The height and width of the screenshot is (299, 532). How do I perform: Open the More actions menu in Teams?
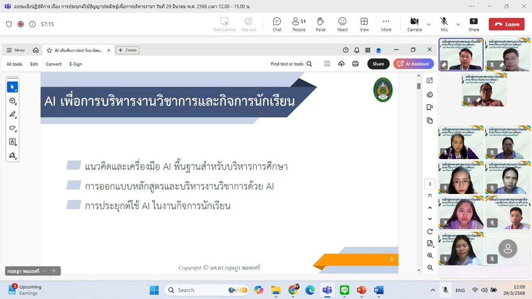(x=386, y=24)
